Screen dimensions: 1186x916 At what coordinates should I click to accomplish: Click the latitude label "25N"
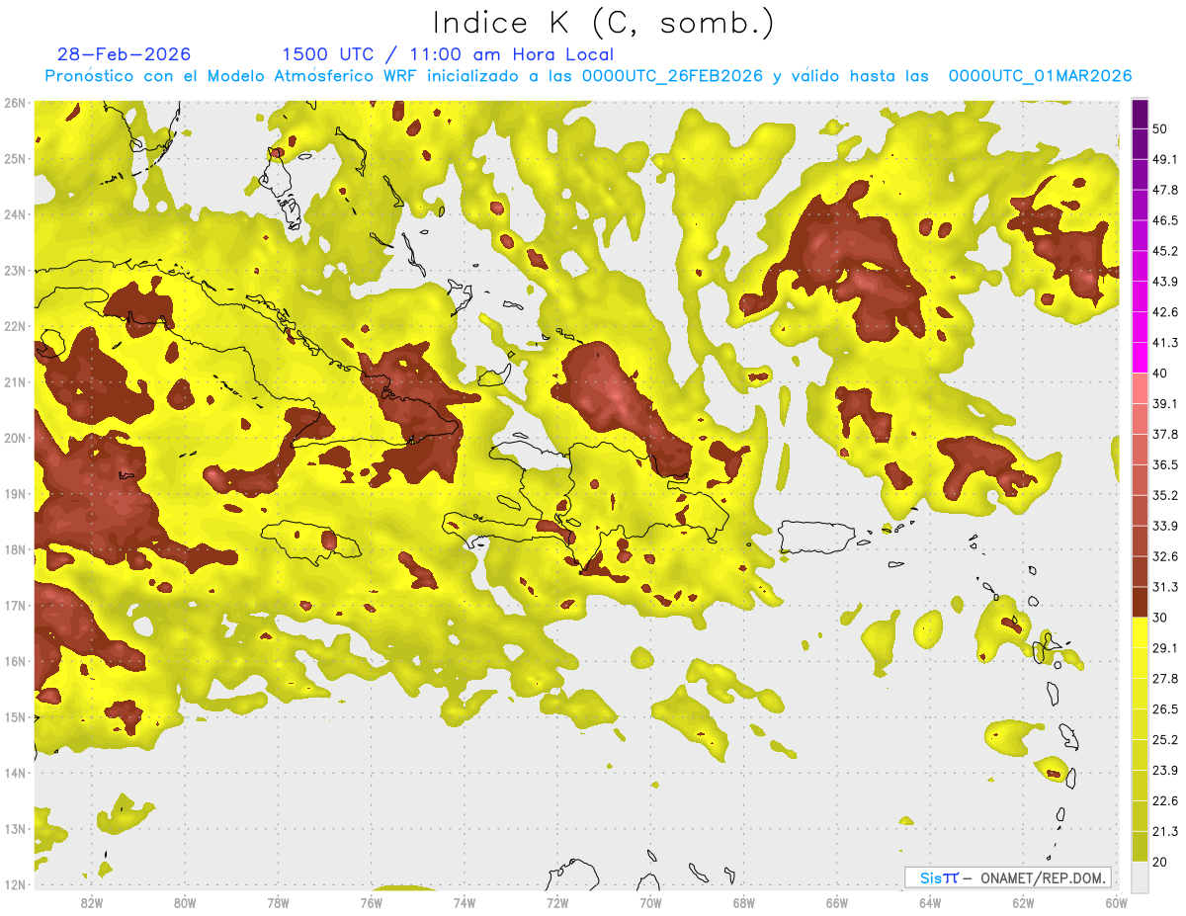click(x=14, y=159)
